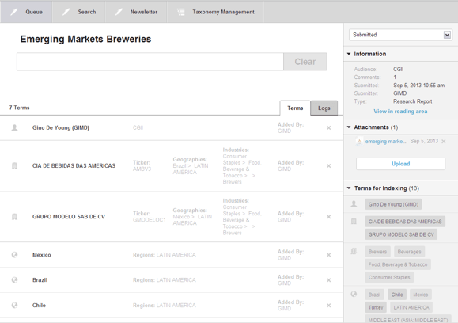This screenshot has width=458, height=323.
Task: Click the Upload button
Action: (400, 164)
